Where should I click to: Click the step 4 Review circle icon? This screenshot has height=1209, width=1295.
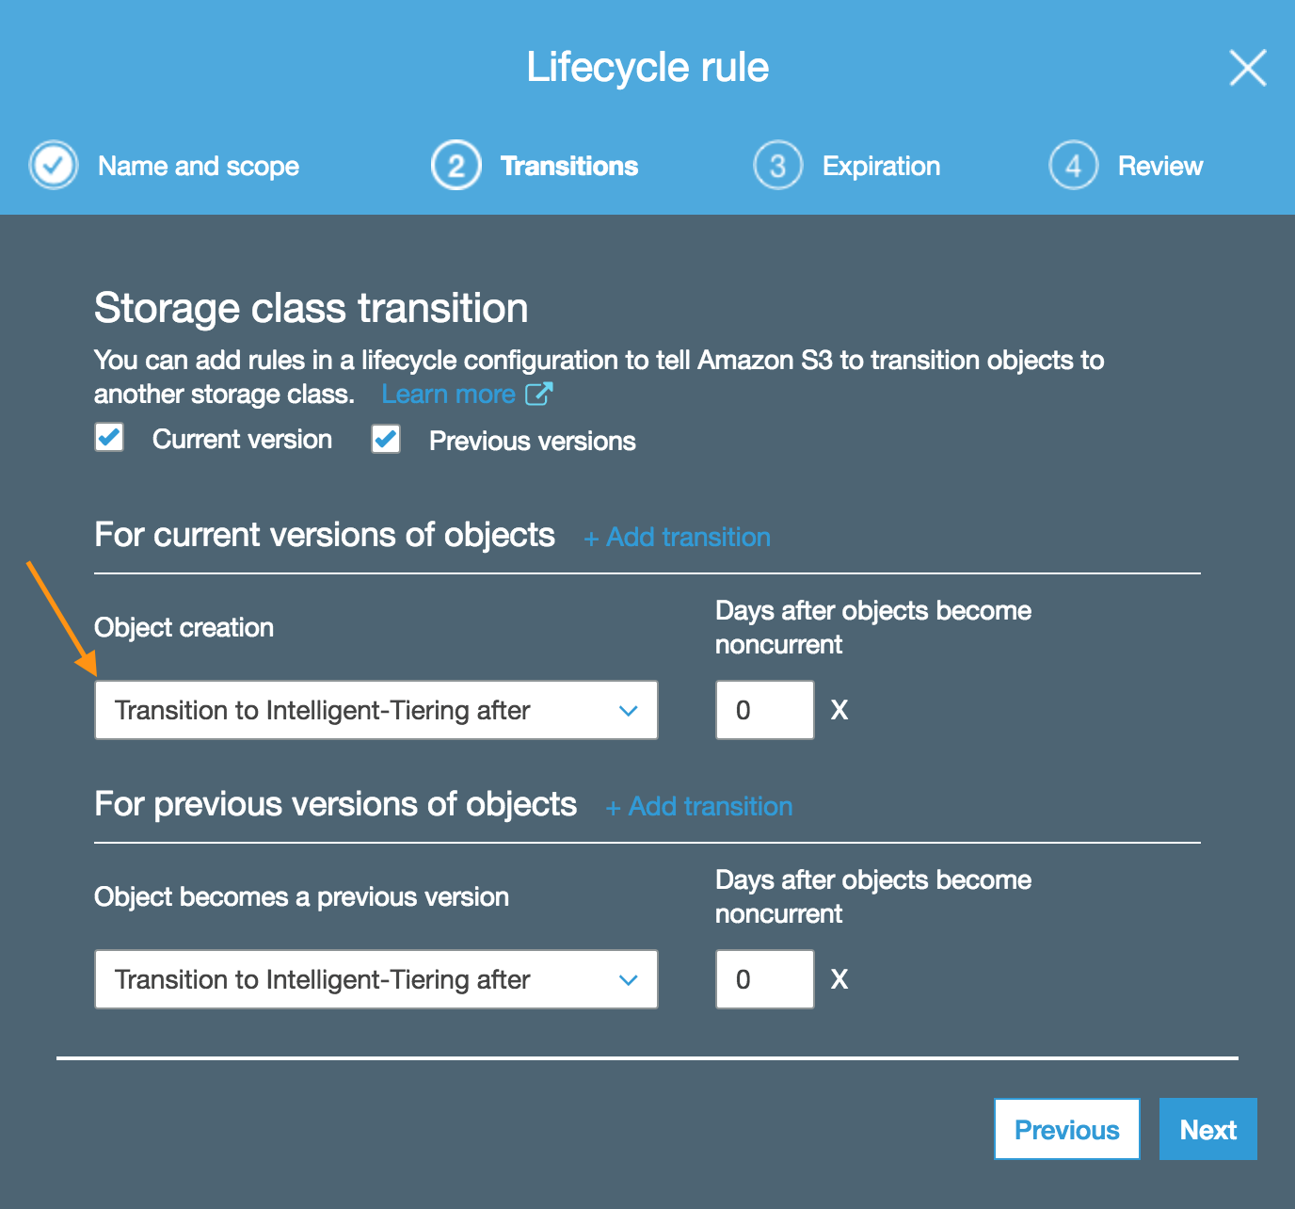pos(1073,166)
